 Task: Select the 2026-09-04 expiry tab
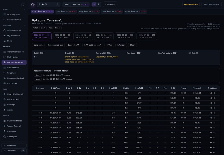coord(147,36)
